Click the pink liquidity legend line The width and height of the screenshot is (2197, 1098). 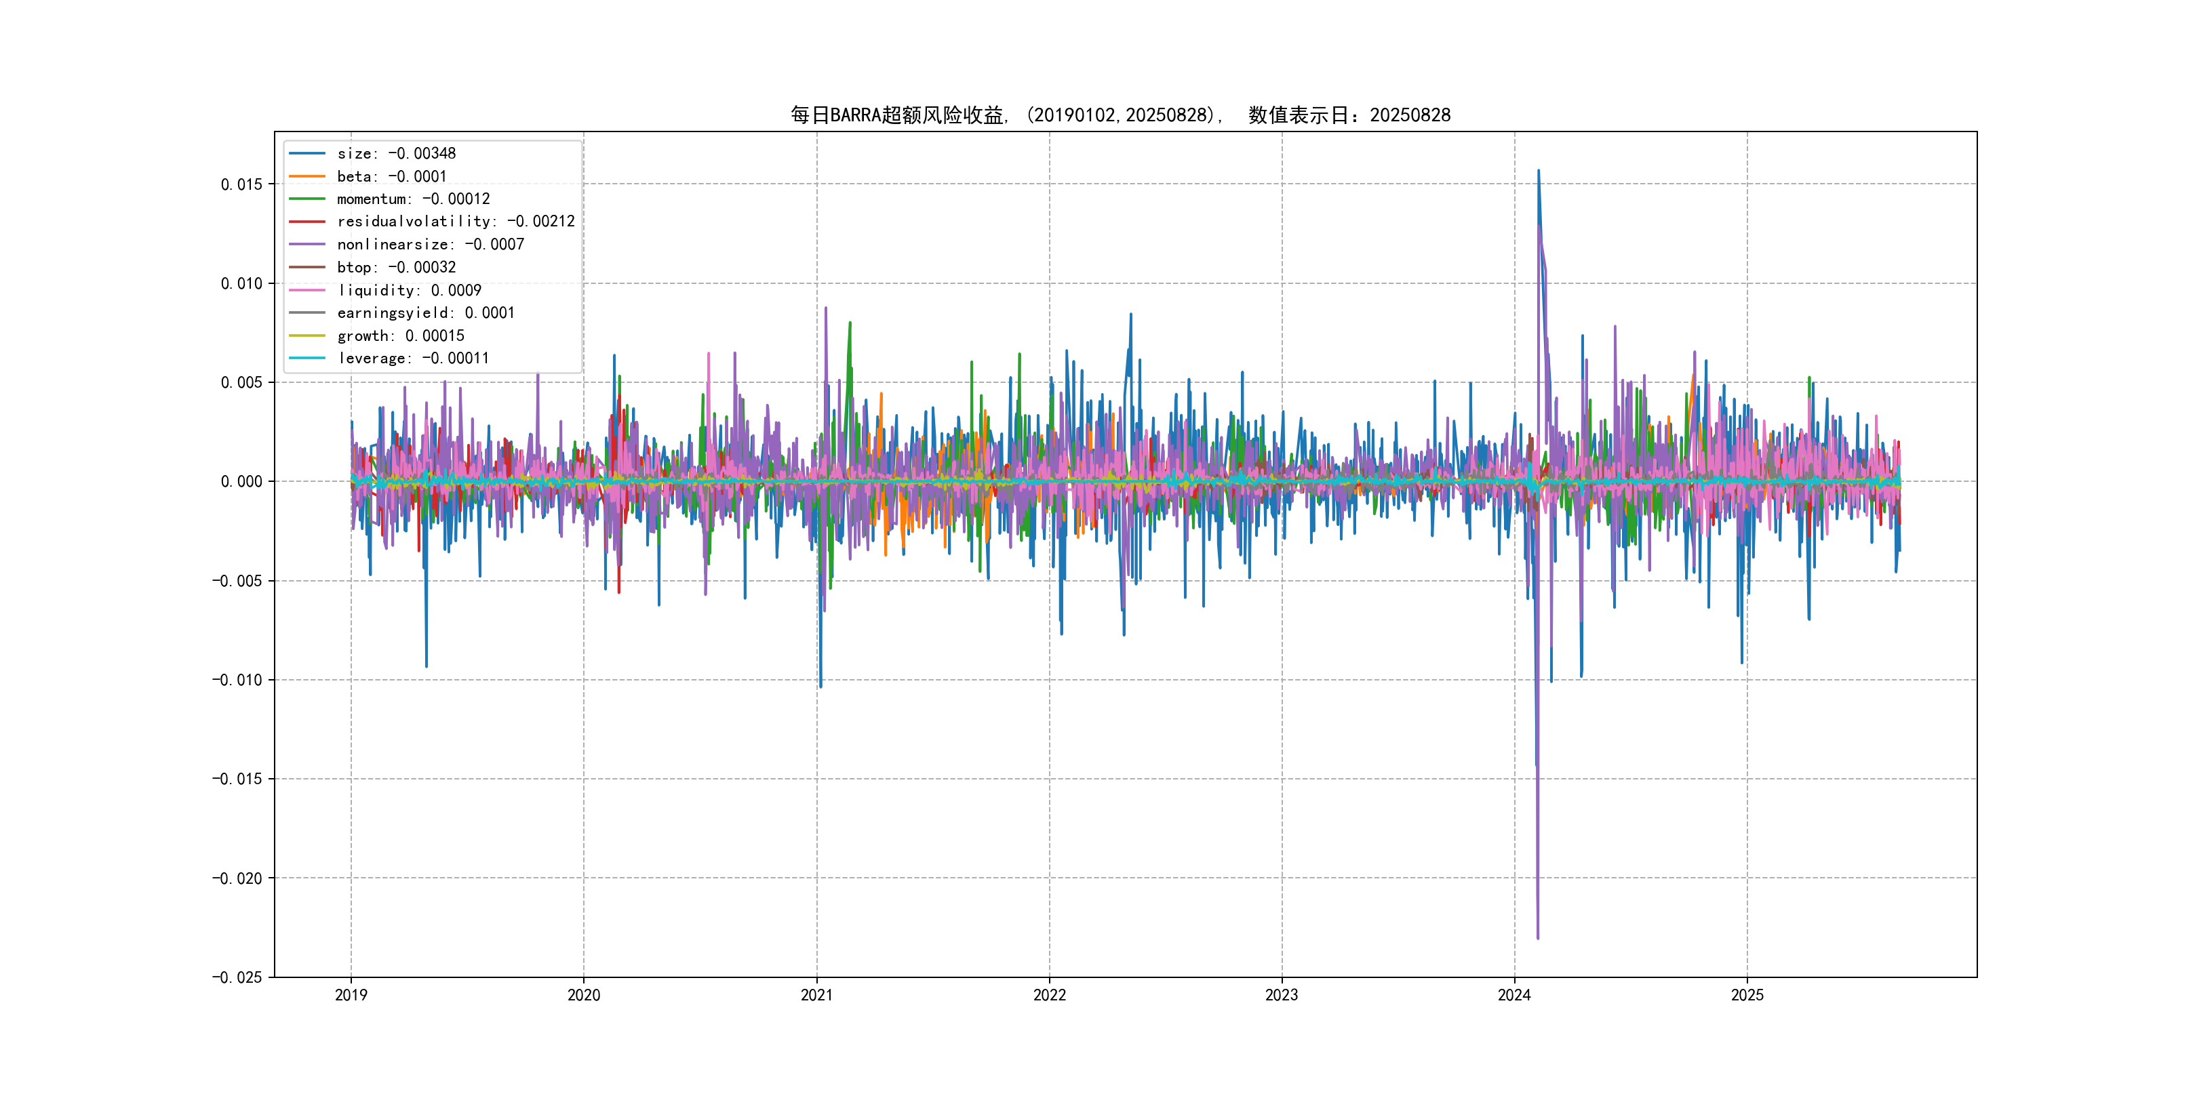tap(307, 290)
